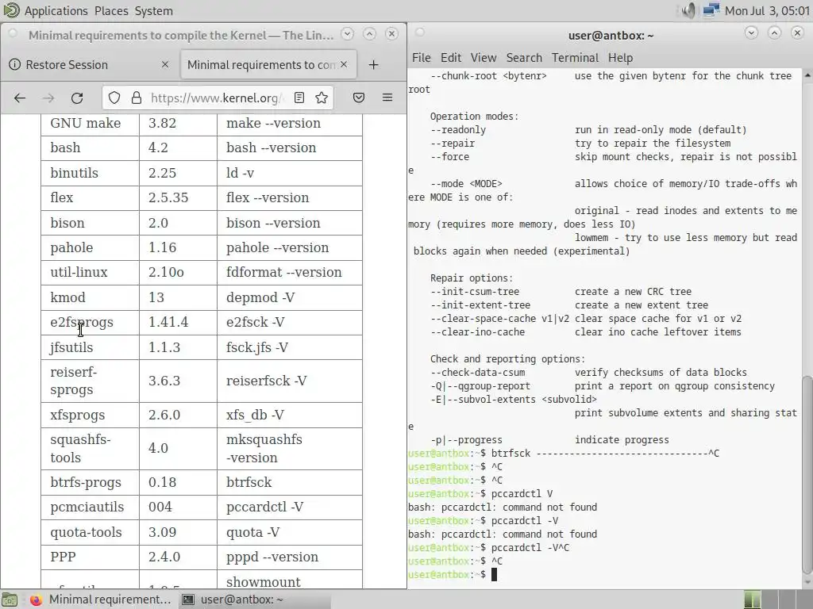This screenshot has height=609, width=813.
Task: Open Firefox tracking protection shield icon
Action: tap(114, 98)
